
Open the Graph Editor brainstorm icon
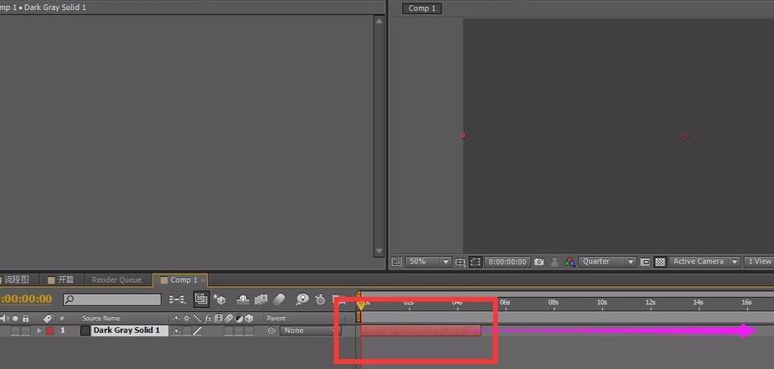[x=302, y=299]
